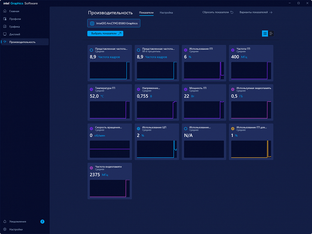Switch to list view layout icon

(x=271, y=34)
